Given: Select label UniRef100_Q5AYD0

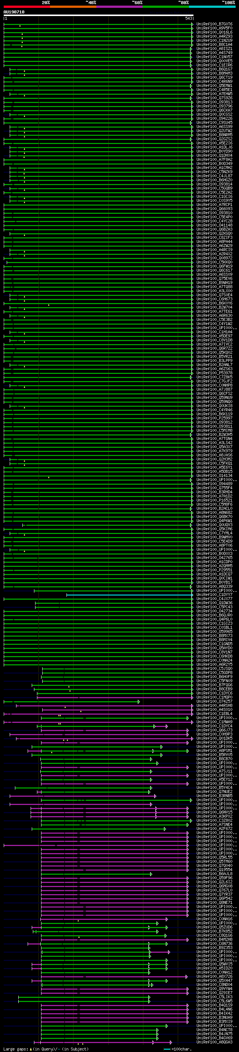Looking at the screenshot, I should coord(214,648).
